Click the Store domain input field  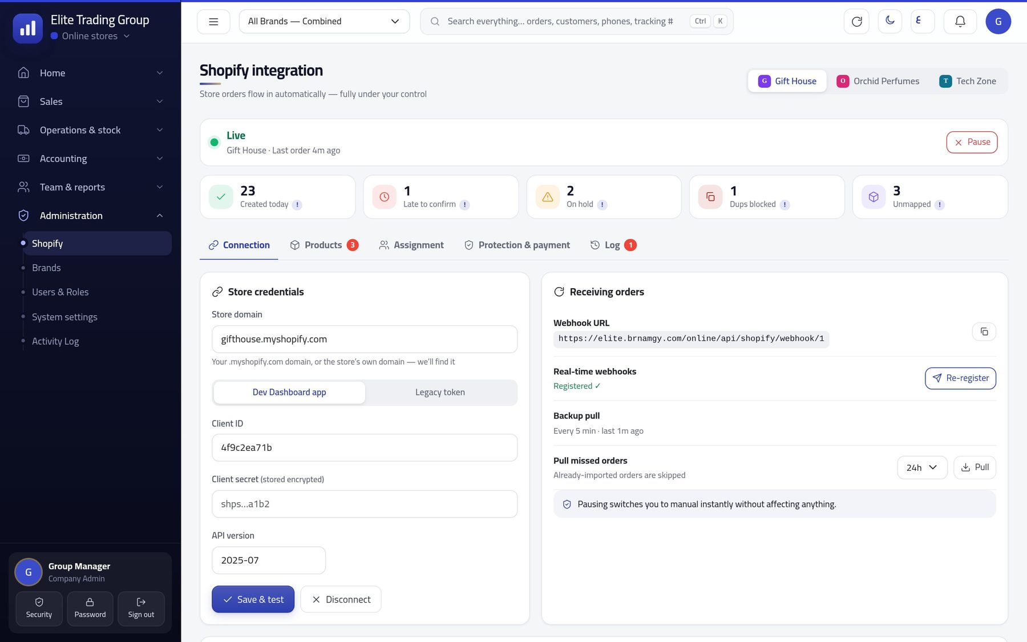pyautogui.click(x=365, y=339)
